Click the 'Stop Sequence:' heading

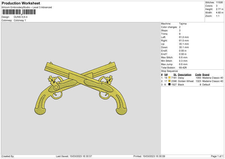coord(169,71)
